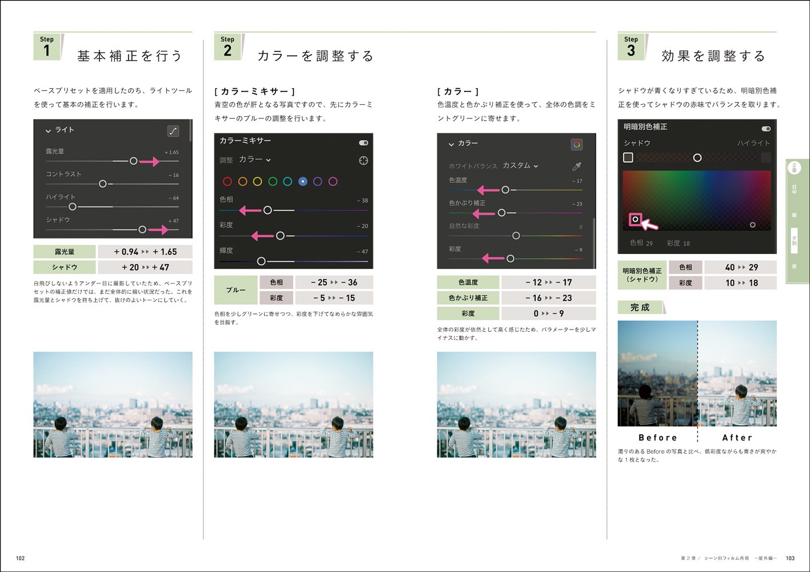Viewport: 810px width, 572px height.
Task: Switch to the 日中 side tab
Action: click(x=794, y=189)
